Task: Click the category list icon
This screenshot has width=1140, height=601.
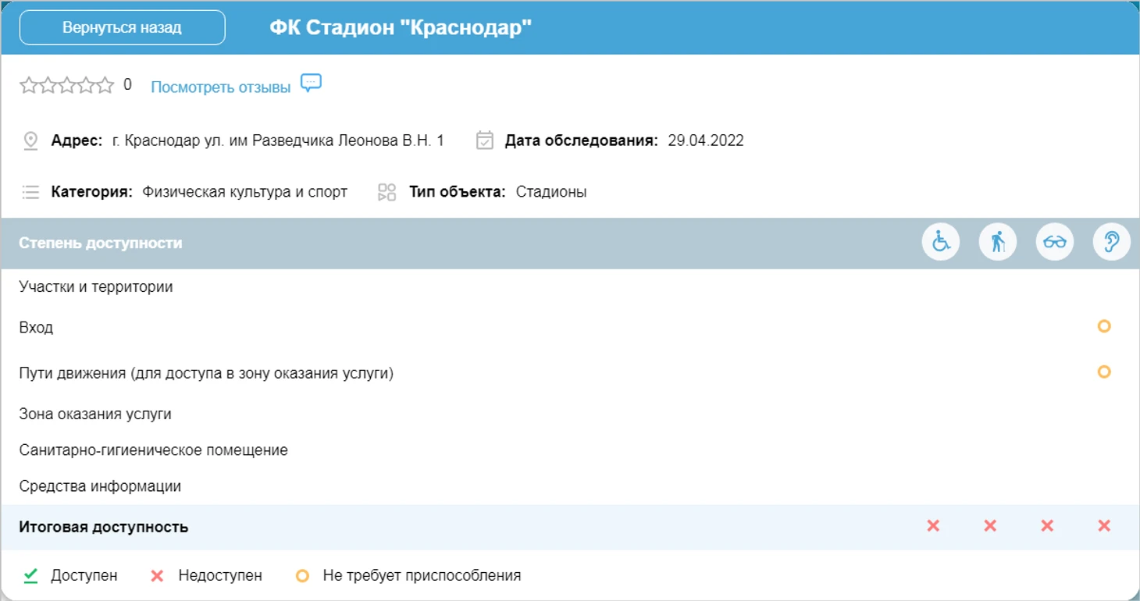Action: point(30,192)
